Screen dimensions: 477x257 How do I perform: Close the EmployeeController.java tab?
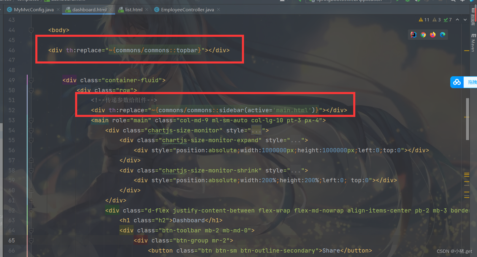click(218, 10)
